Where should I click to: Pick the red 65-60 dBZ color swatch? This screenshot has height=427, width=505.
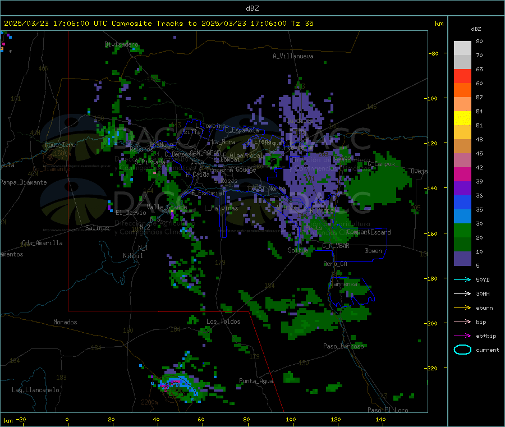coord(462,76)
